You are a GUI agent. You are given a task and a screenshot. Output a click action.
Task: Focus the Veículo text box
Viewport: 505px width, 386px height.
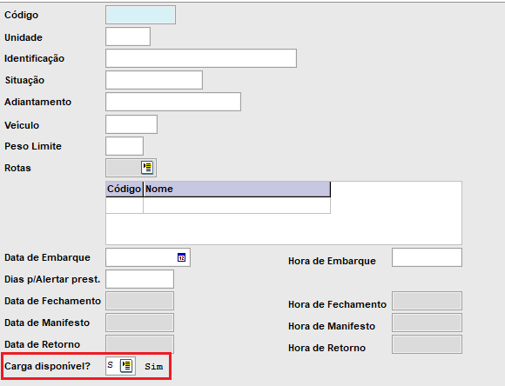pos(131,124)
